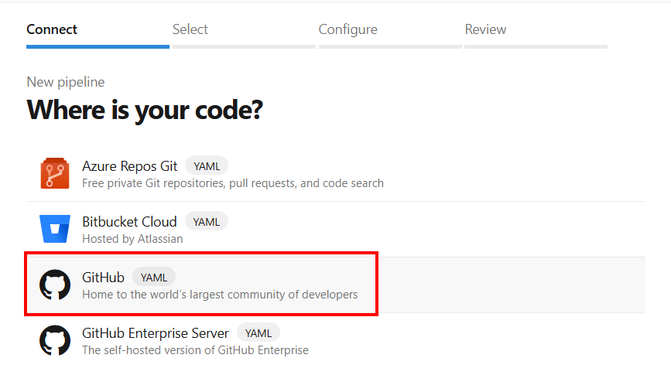Select GitHub as the code source
671x392 pixels.
point(336,285)
